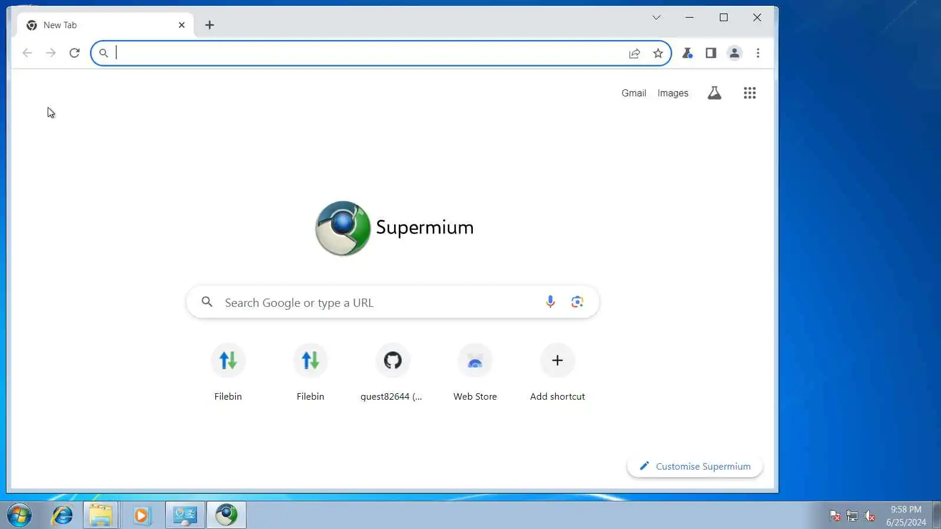Start voice search with the microphone

pos(550,302)
